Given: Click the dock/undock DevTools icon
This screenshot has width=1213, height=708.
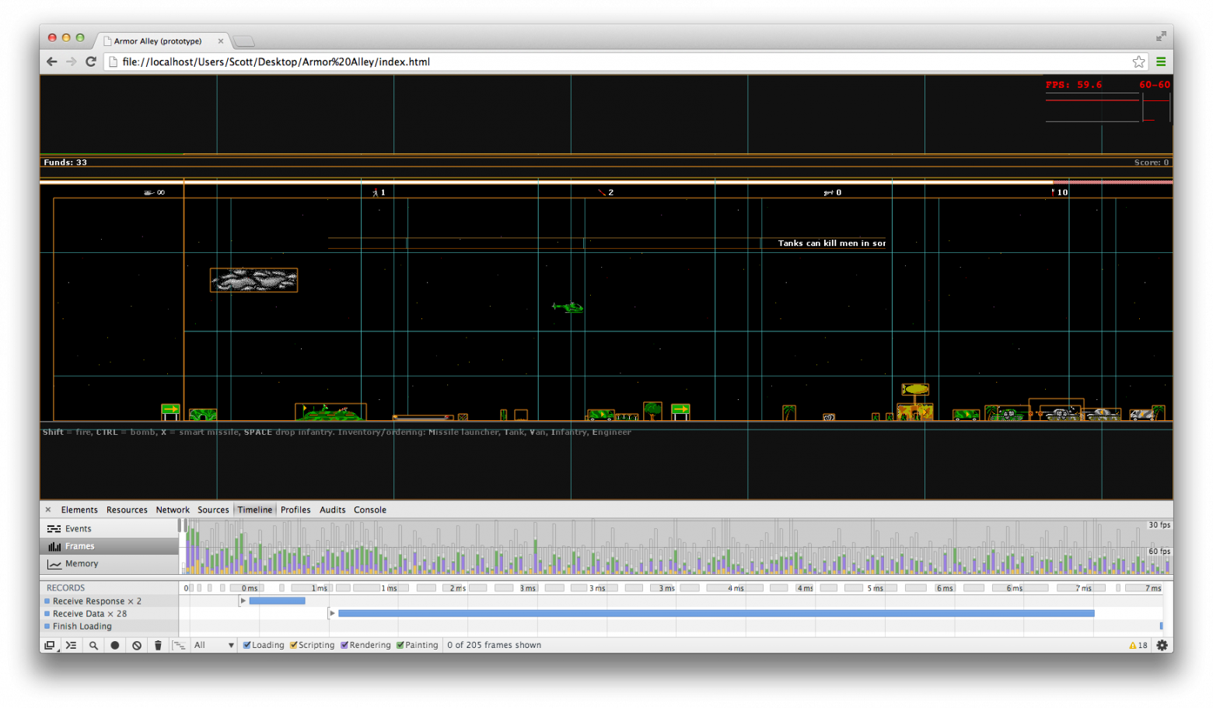Looking at the screenshot, I should tap(50, 645).
